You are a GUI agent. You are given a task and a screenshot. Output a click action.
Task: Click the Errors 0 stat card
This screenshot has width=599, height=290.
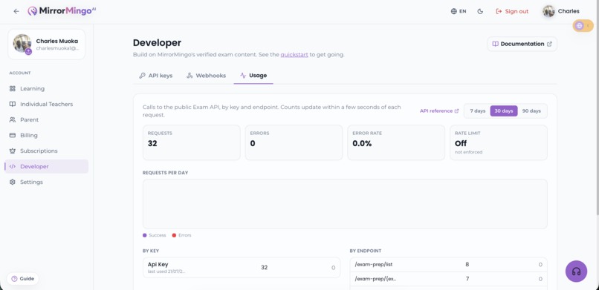[294, 142]
